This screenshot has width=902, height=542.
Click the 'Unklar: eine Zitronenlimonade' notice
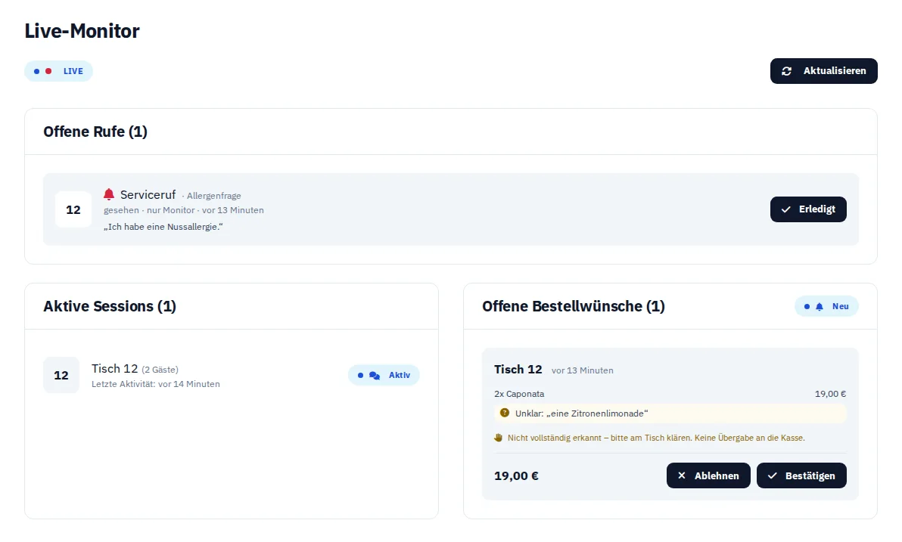click(x=670, y=413)
